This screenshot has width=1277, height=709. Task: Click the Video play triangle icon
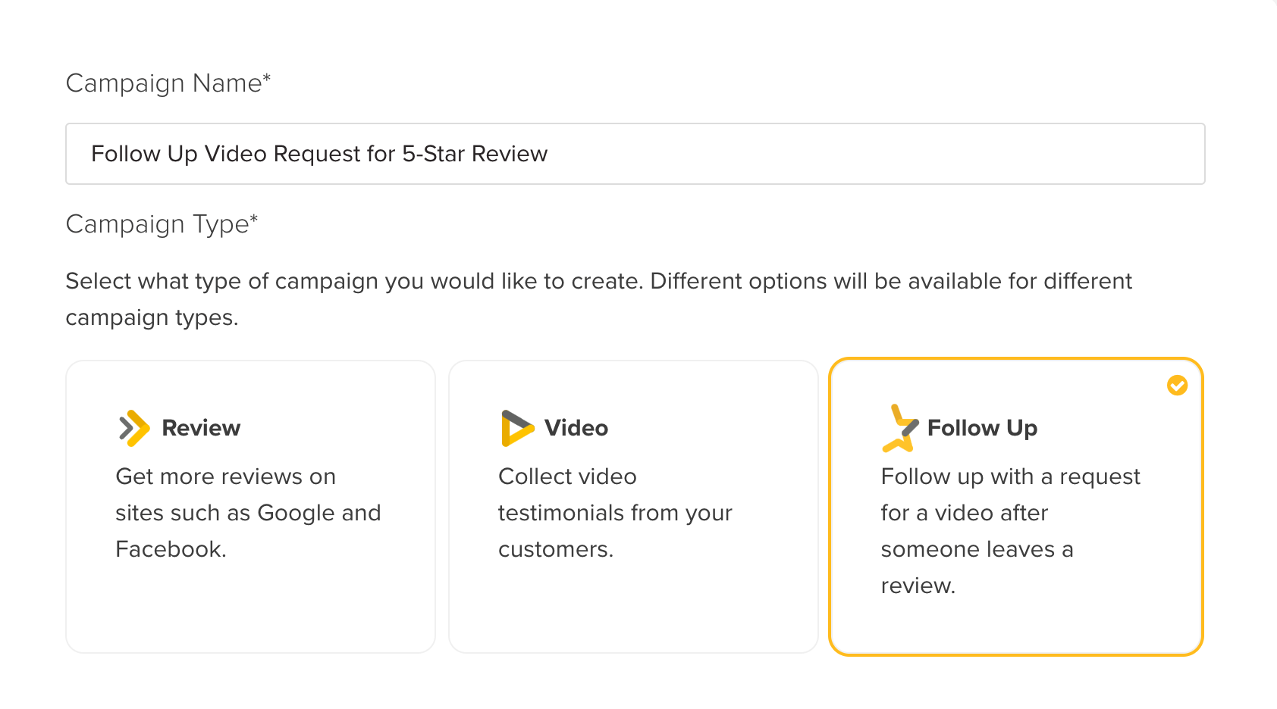tap(517, 428)
